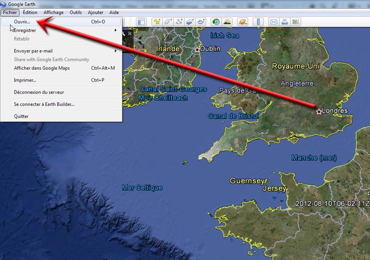370x260 pixels.
Task: View current location in Google Maps icon
Action: [296, 22]
